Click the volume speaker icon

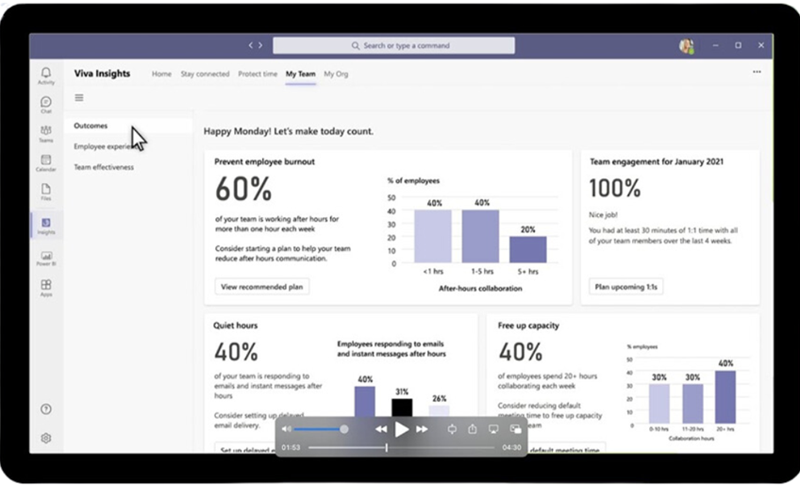[287, 429]
